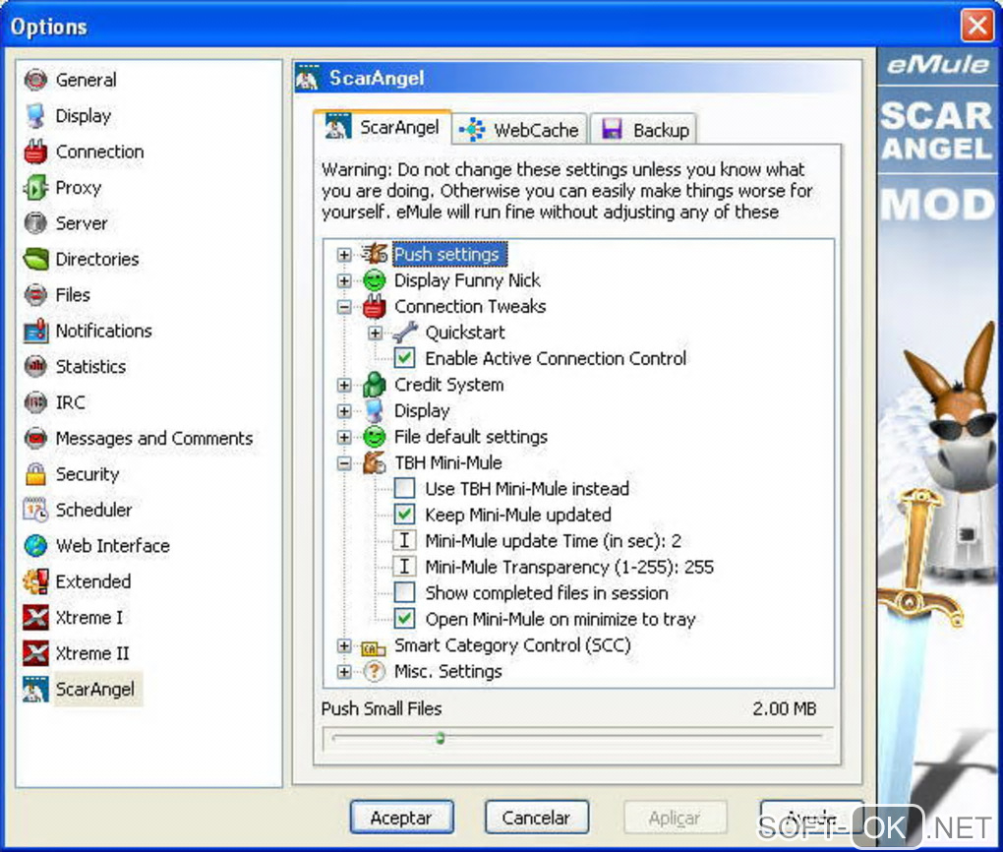
Task: Expand the Credit System node
Action: [344, 386]
